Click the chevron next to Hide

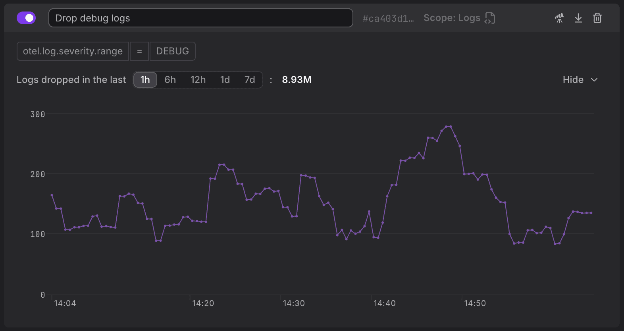(x=594, y=80)
